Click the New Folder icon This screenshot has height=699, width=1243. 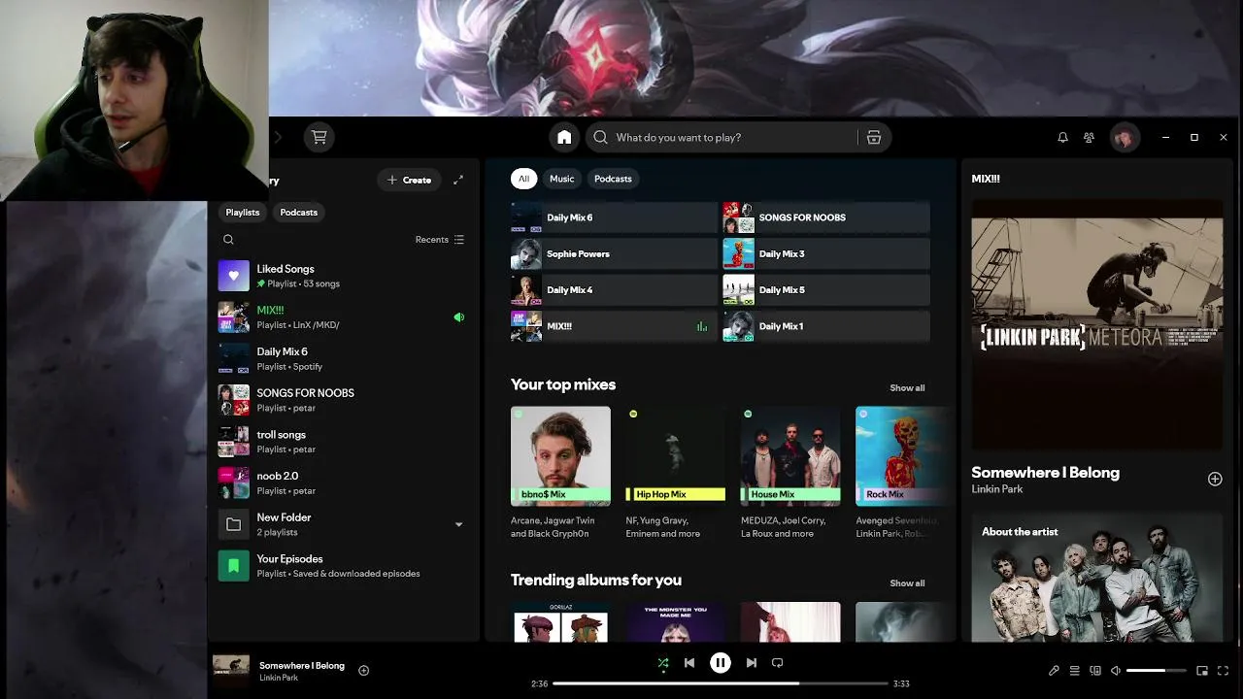pyautogui.click(x=233, y=524)
